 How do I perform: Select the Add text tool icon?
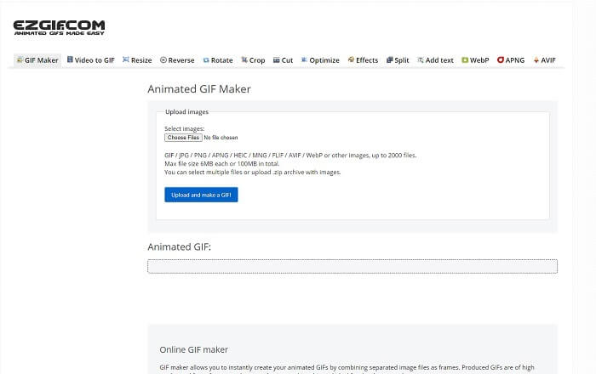tap(421, 60)
